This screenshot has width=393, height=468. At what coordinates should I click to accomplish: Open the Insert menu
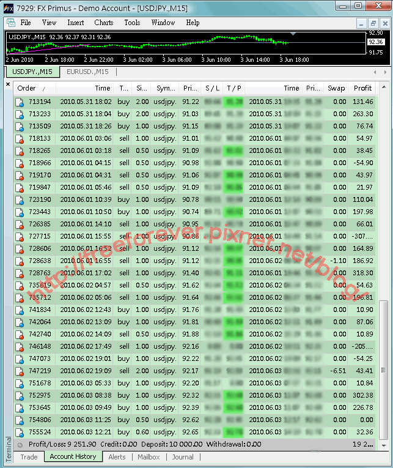point(75,23)
